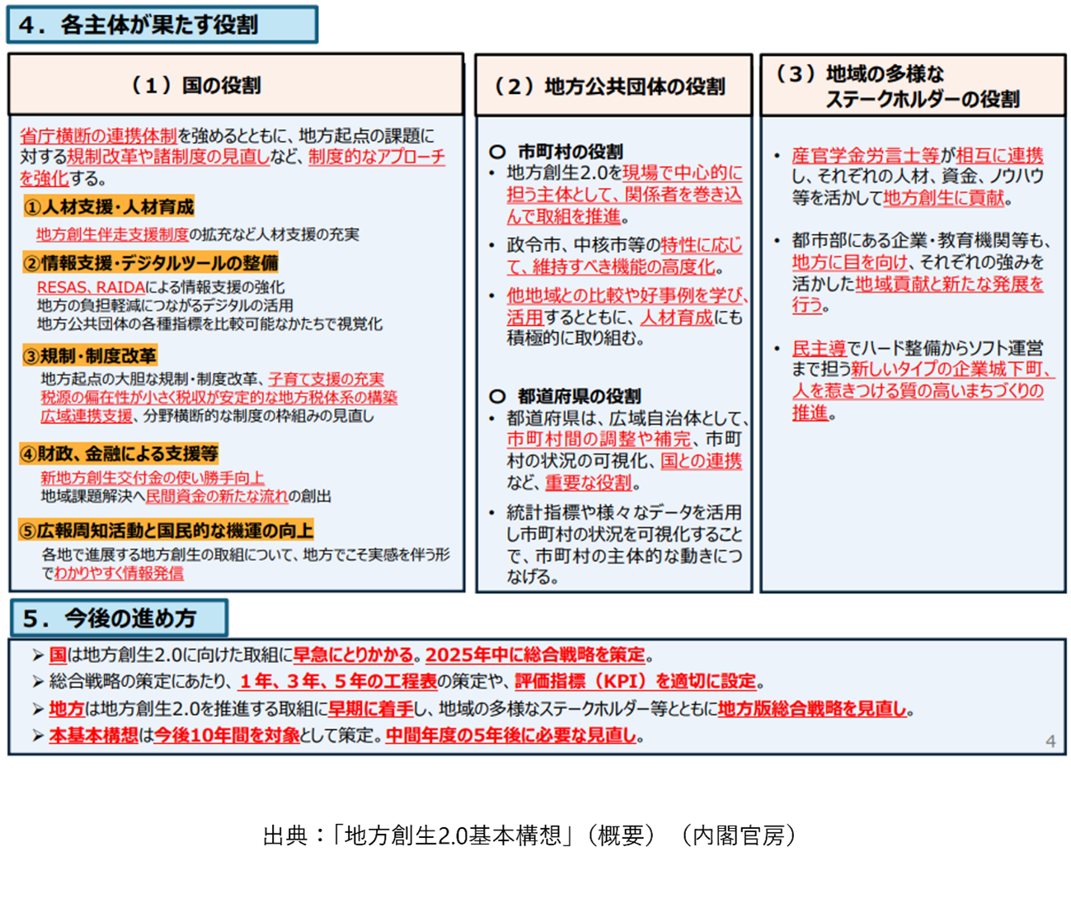Open the '産官学金労言士等' underlined text

point(865,155)
